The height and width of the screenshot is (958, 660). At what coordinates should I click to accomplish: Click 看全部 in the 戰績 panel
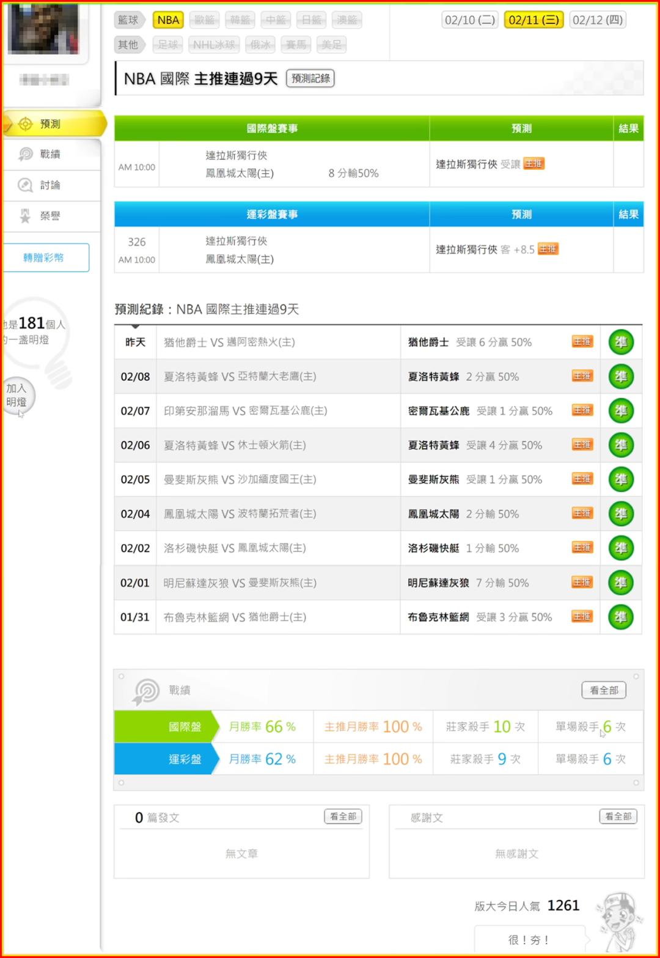tap(604, 690)
